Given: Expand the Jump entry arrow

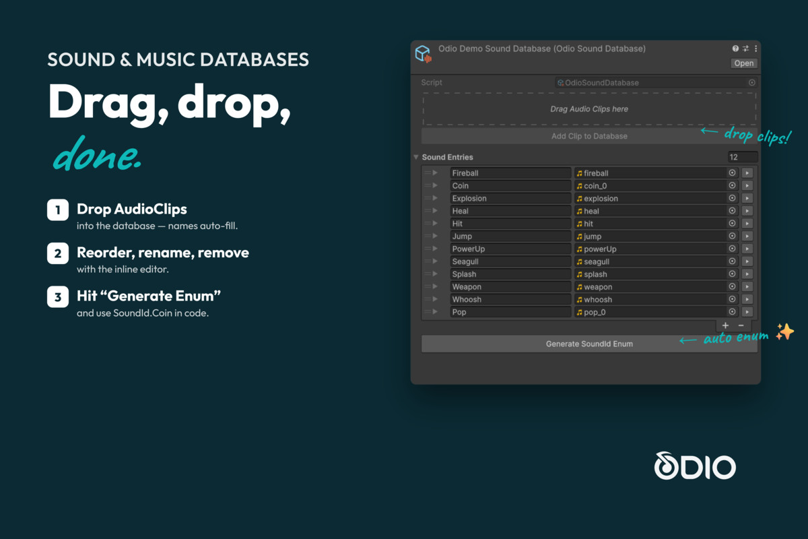Looking at the screenshot, I should click(x=435, y=236).
